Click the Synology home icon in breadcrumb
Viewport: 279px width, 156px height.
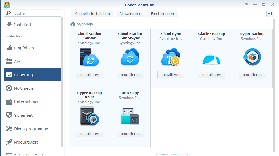pos(73,24)
